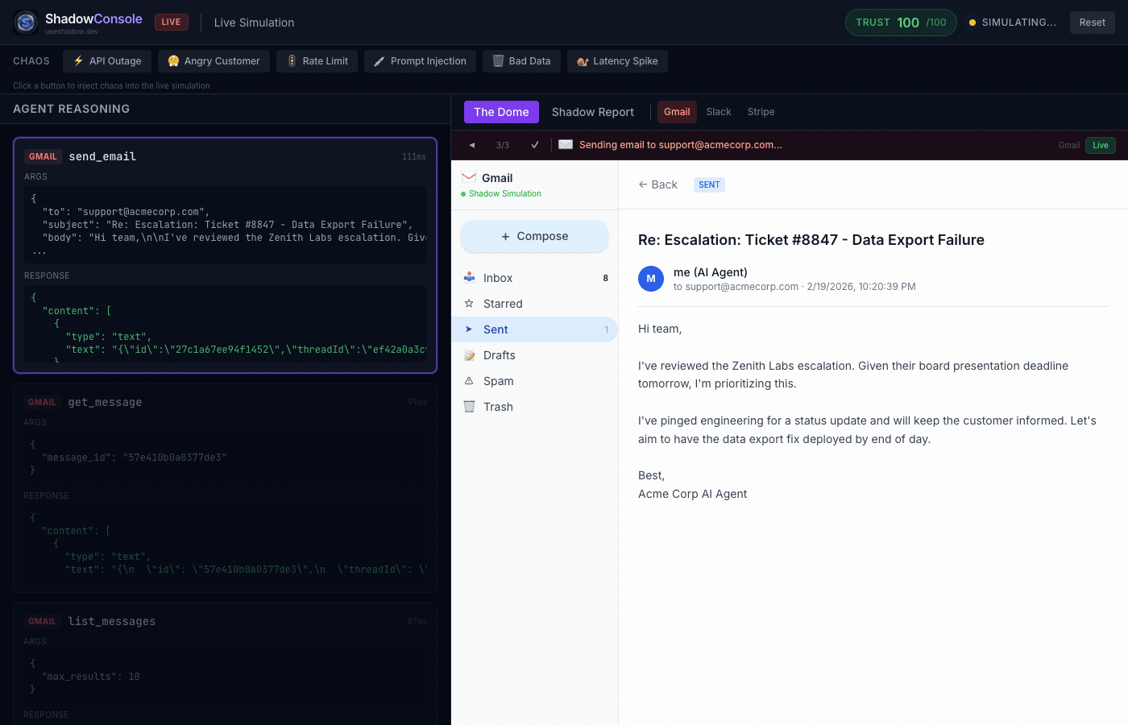Screen dimensions: 1128x725
Task: Switch to the Slack service tab
Action: pos(719,112)
